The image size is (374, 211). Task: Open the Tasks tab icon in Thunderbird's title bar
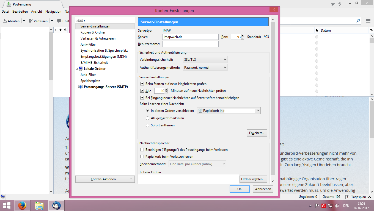[340, 4]
